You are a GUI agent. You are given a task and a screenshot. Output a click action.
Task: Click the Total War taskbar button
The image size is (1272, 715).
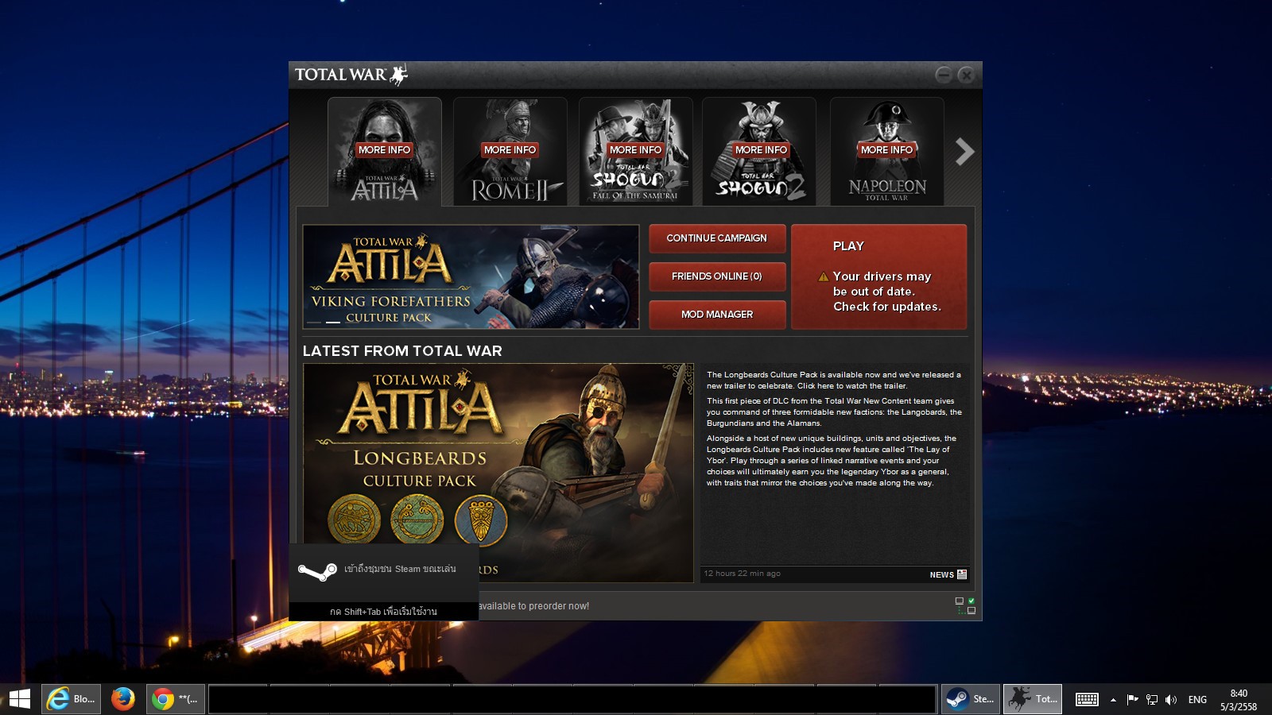[1033, 699]
